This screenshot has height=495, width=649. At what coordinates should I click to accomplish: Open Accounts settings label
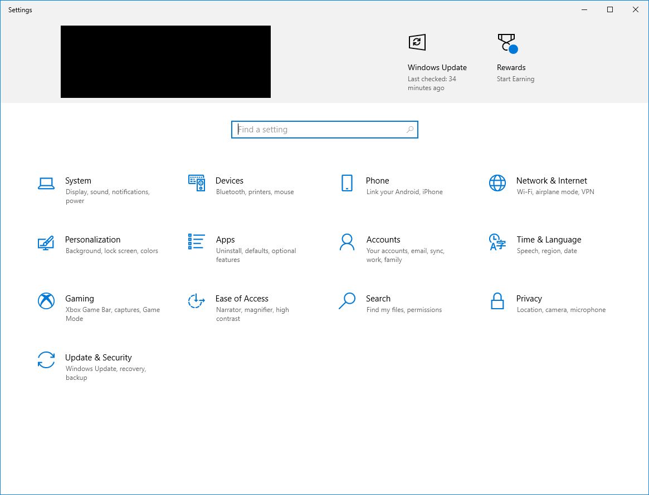[x=383, y=240]
